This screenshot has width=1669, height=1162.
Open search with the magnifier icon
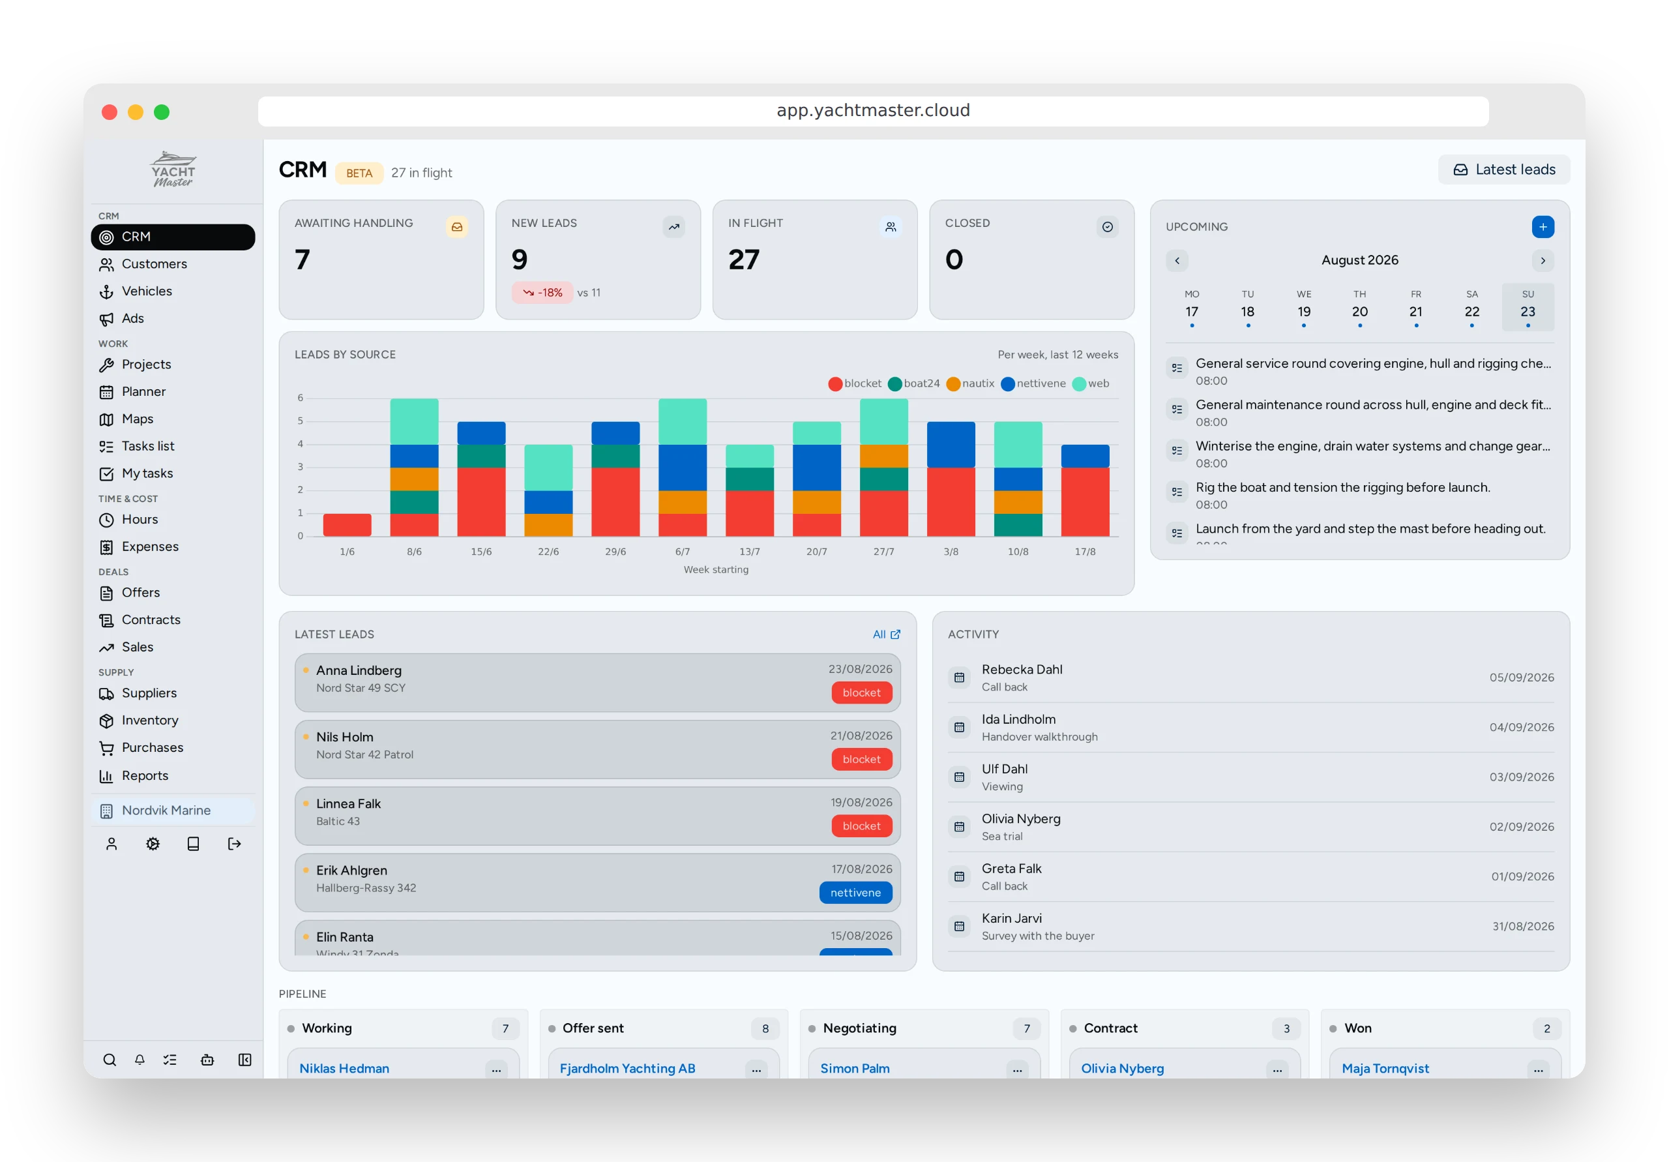click(109, 1060)
